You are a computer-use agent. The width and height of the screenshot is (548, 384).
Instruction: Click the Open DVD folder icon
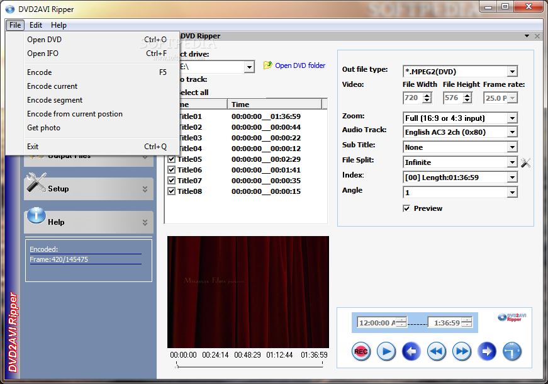tap(268, 65)
